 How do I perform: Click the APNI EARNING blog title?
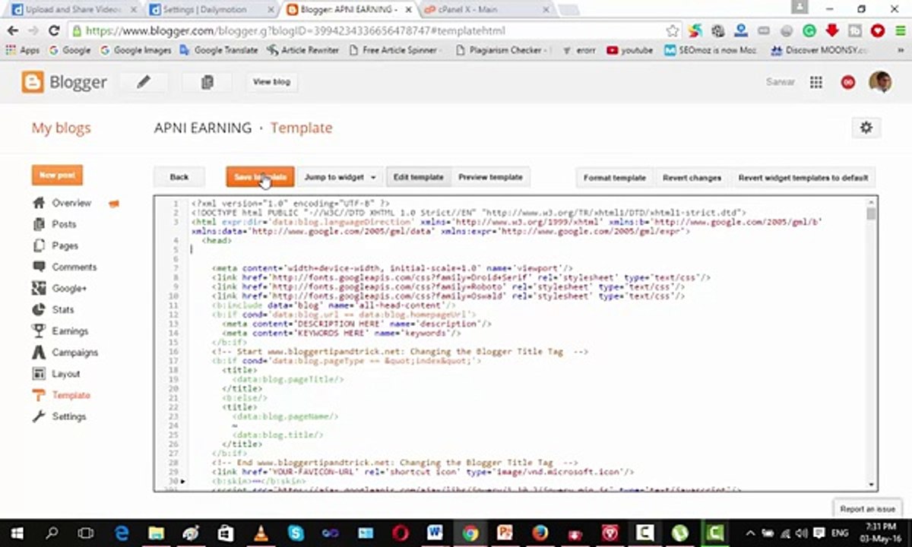(x=203, y=128)
